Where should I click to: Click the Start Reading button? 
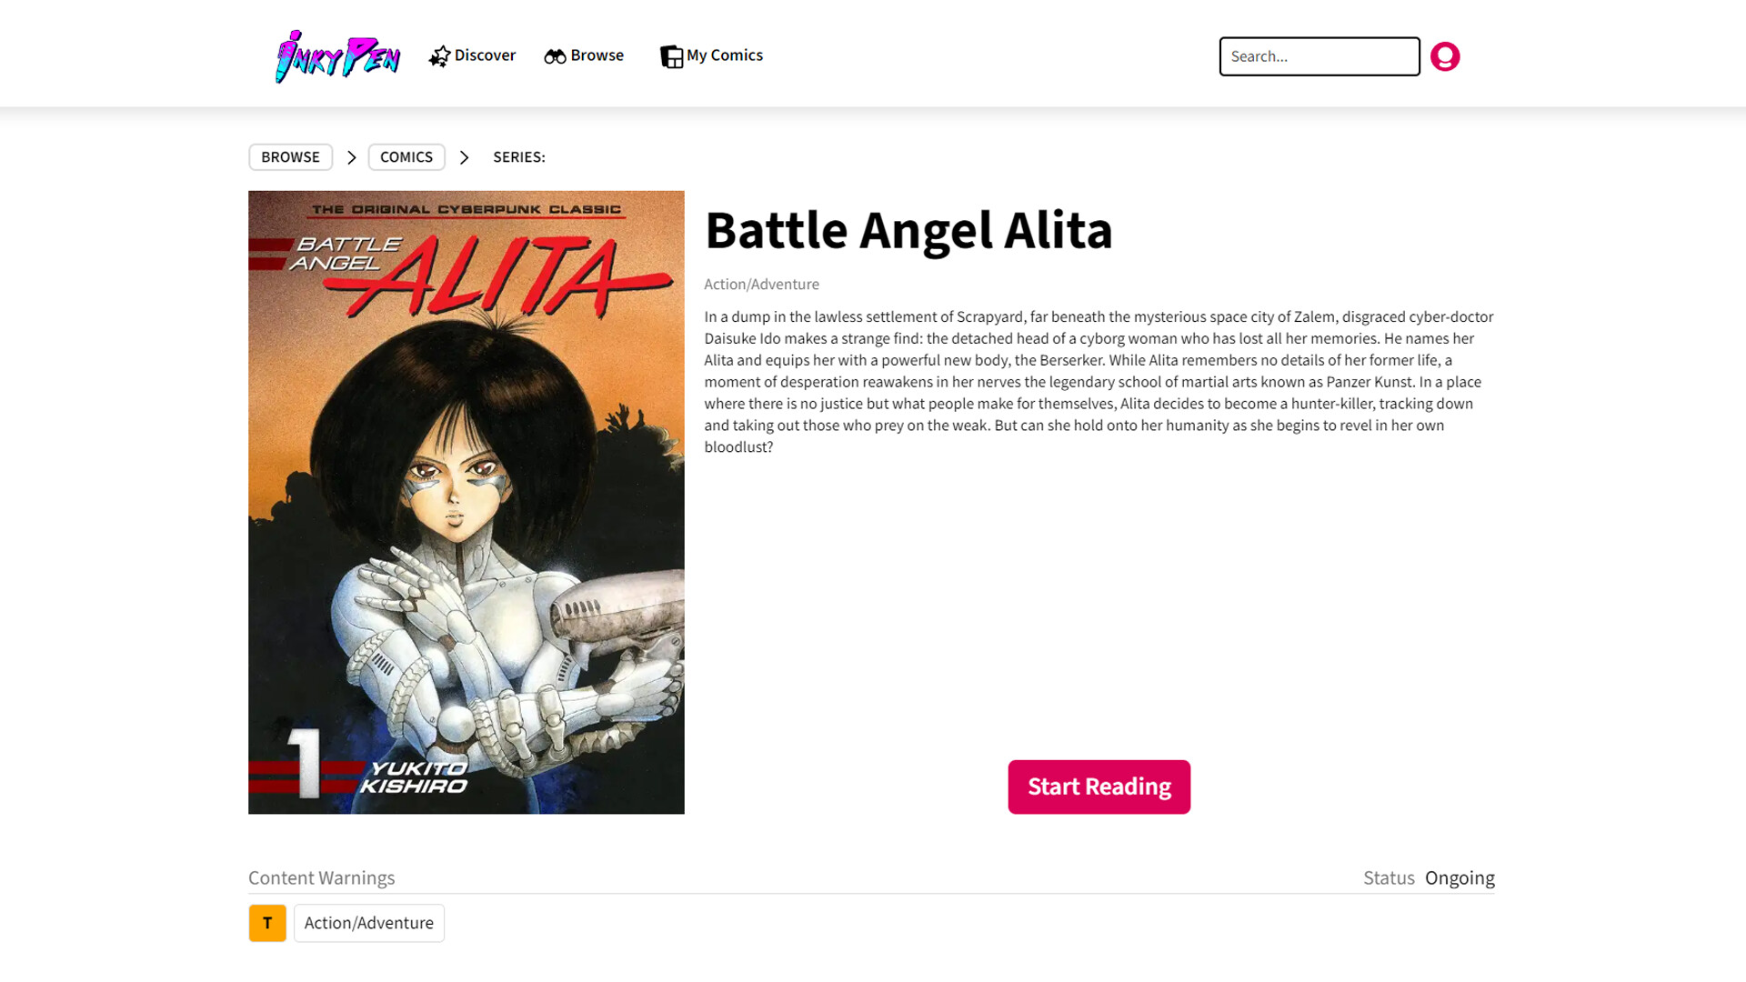tap(1099, 787)
